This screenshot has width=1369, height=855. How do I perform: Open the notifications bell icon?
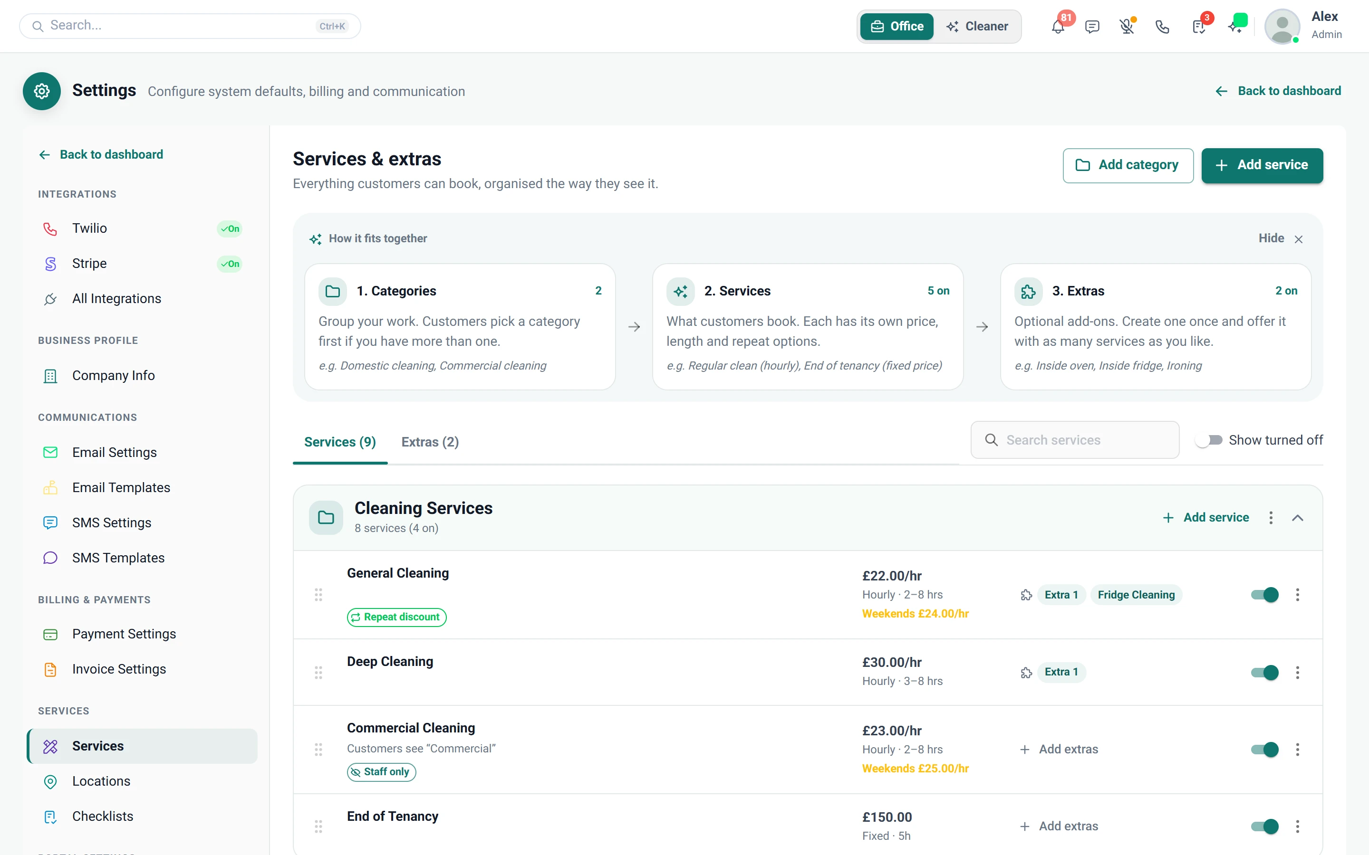pos(1058,27)
